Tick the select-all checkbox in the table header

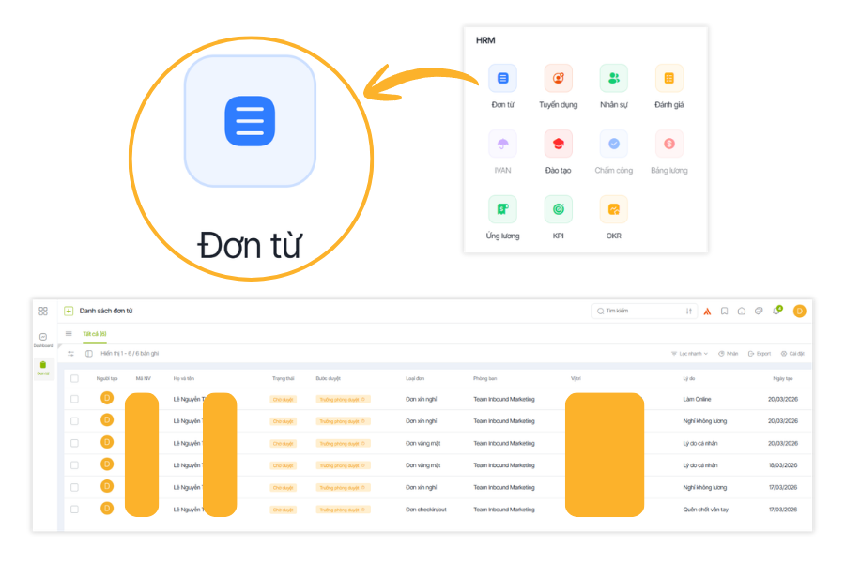click(74, 378)
